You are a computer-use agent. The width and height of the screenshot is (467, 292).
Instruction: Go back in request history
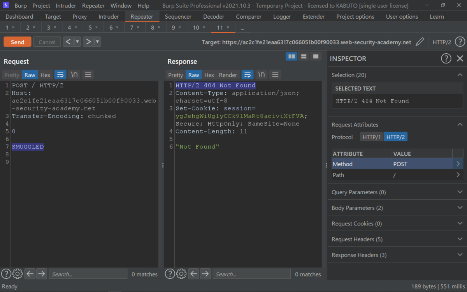tap(68, 42)
